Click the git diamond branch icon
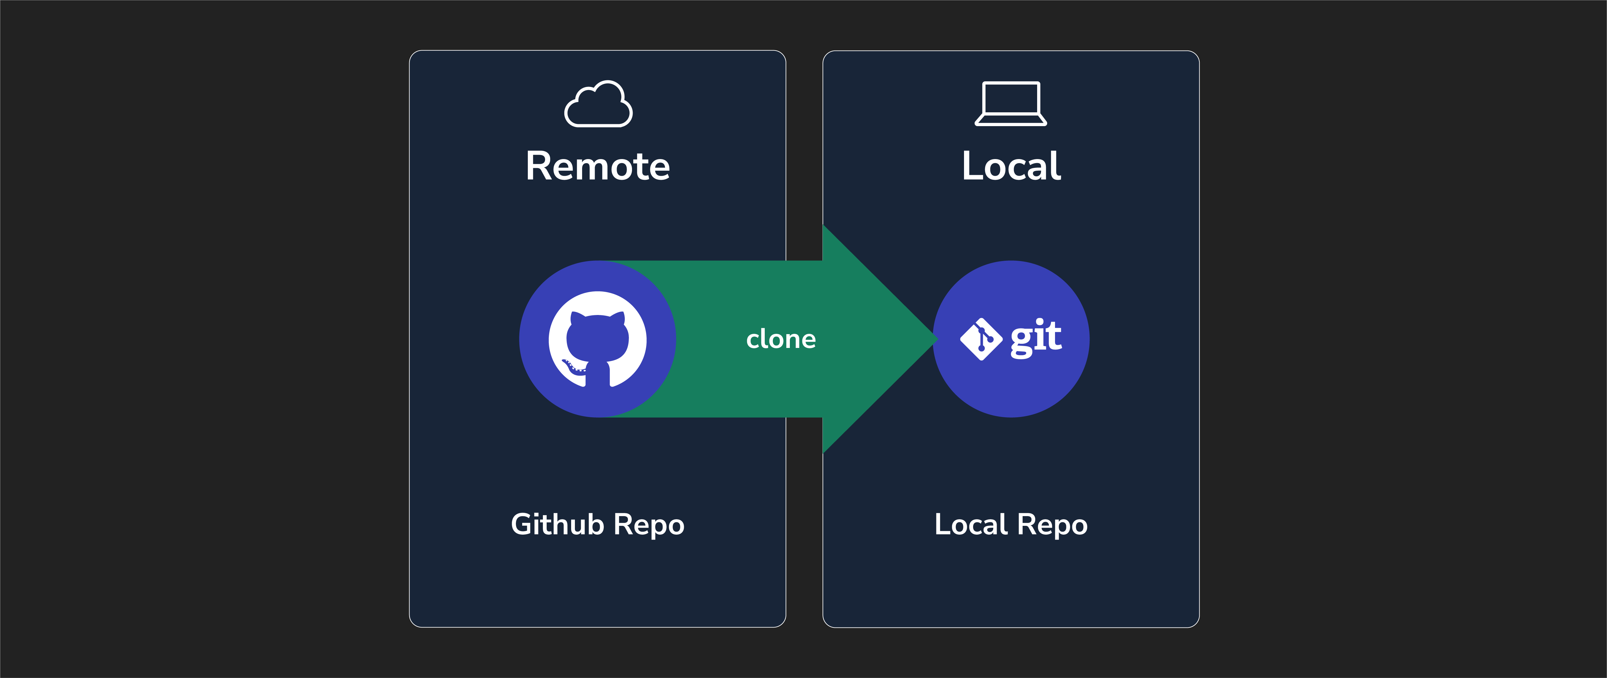 [981, 339]
